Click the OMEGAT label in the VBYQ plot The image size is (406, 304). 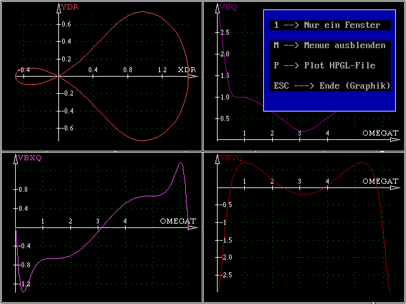(x=381, y=181)
